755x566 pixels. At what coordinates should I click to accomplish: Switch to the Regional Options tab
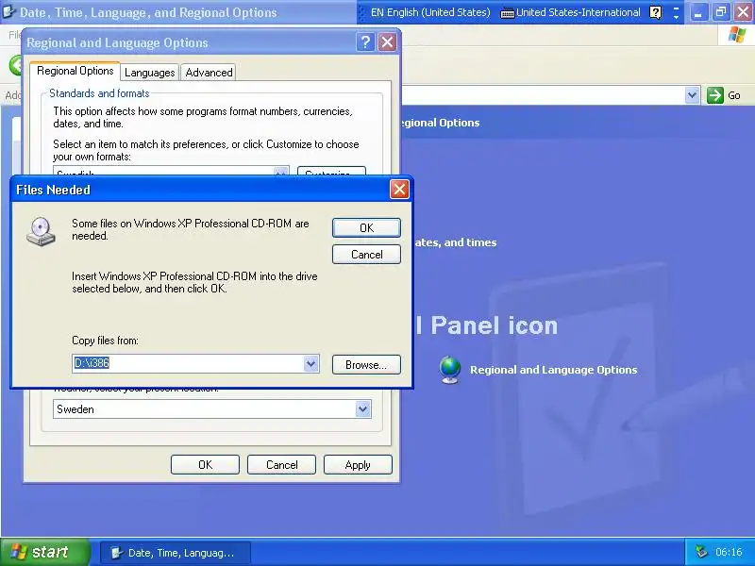75,71
